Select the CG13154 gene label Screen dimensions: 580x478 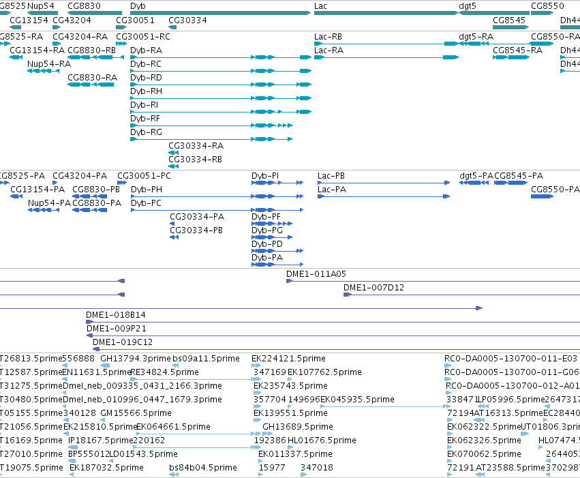click(x=29, y=20)
